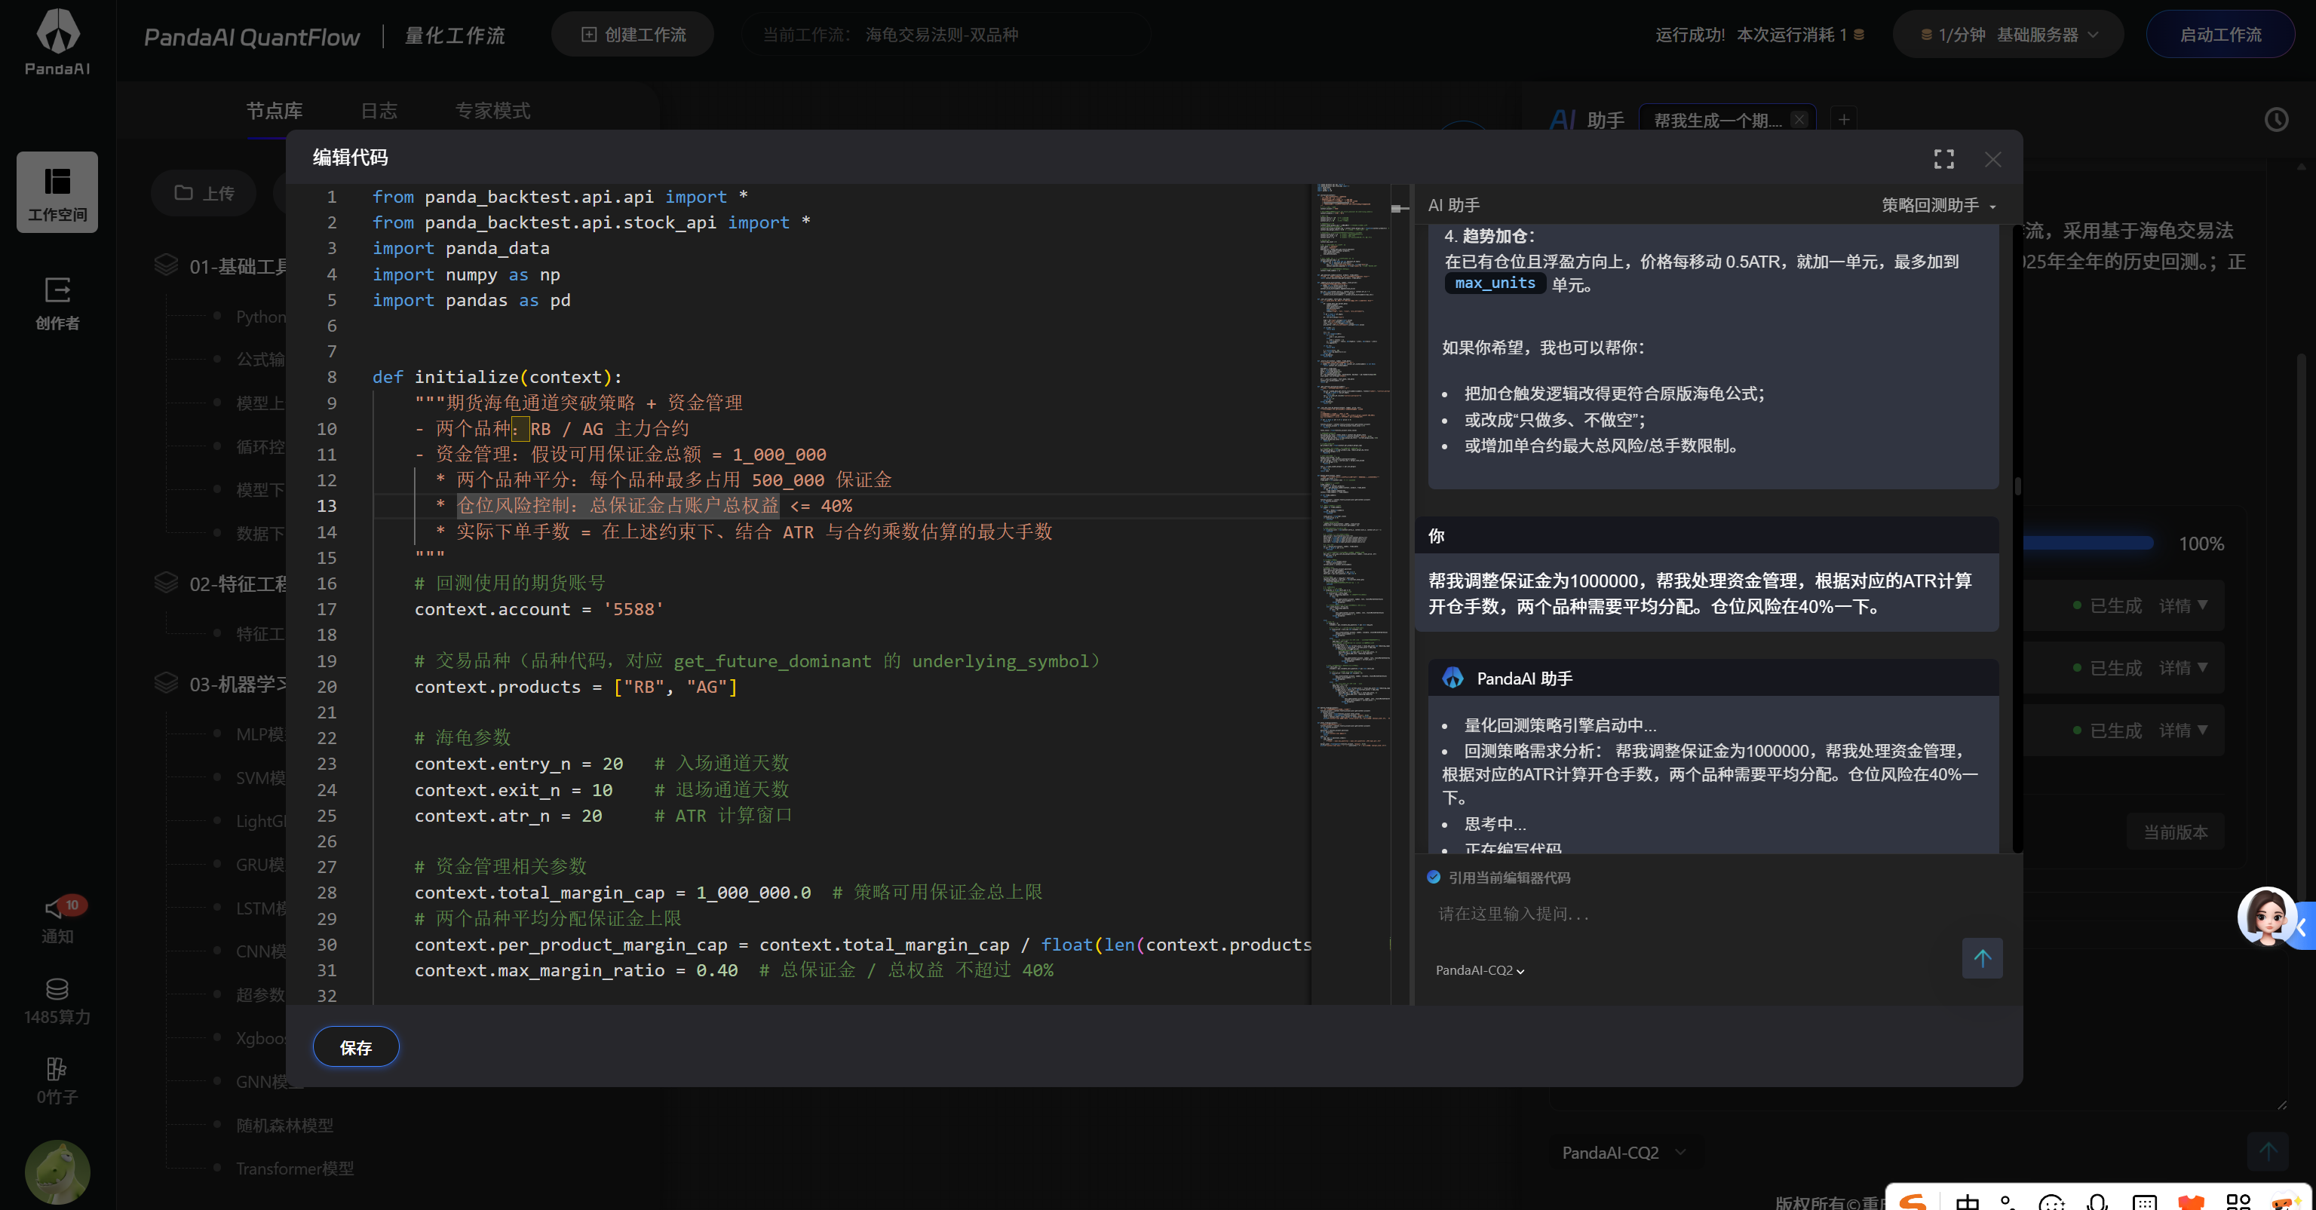Close the 帮我生成一个期... chat tab
Image resolution: width=2316 pixels, height=1210 pixels.
point(1799,120)
